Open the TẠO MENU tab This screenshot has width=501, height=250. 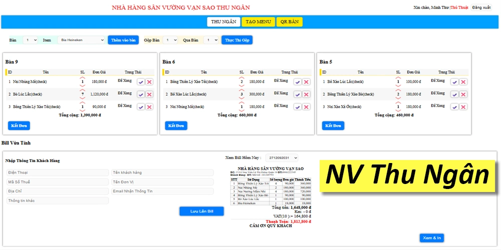click(x=258, y=21)
